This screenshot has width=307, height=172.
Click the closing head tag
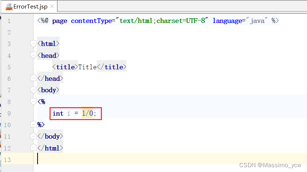coord(50,79)
